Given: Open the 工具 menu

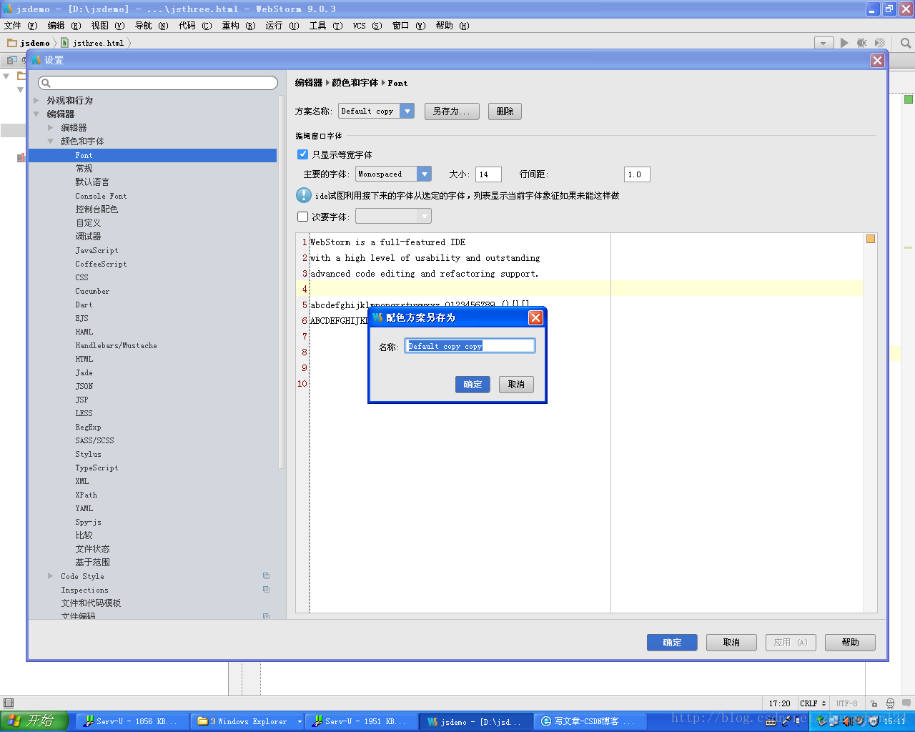Looking at the screenshot, I should coord(325,26).
